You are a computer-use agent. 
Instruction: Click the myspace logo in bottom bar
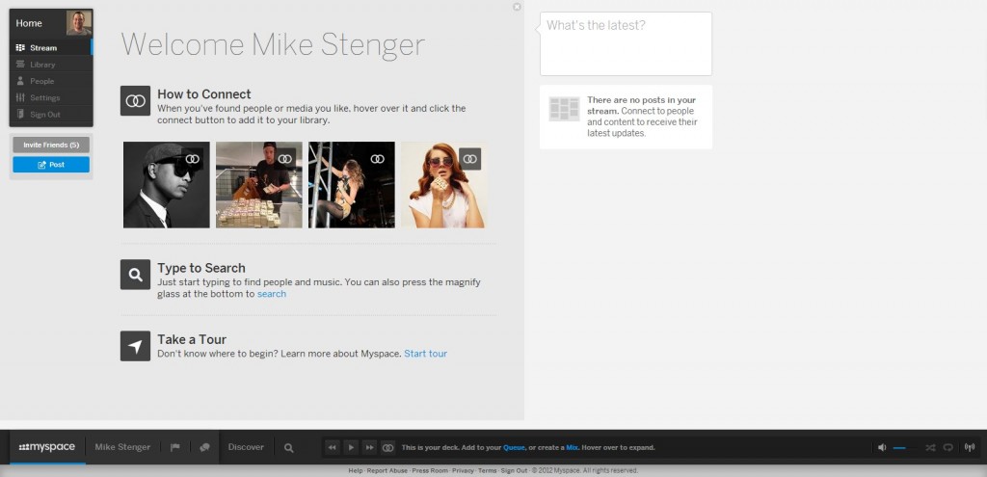[x=47, y=447]
